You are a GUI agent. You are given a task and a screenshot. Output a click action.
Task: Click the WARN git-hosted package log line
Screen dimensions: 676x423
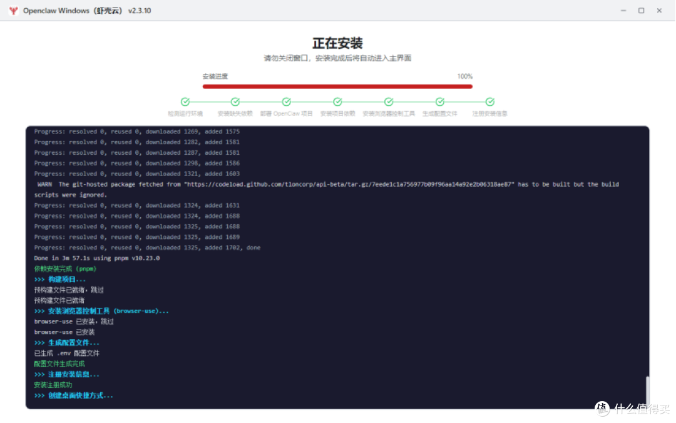tap(326, 189)
